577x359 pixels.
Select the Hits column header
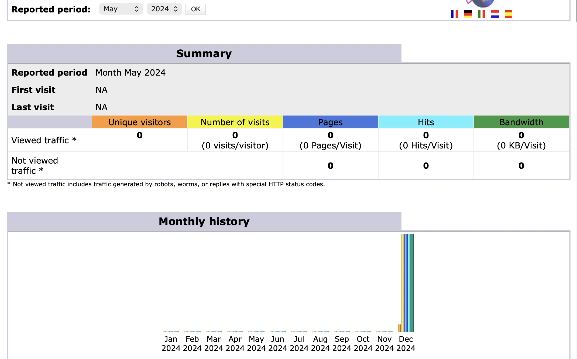click(x=426, y=122)
